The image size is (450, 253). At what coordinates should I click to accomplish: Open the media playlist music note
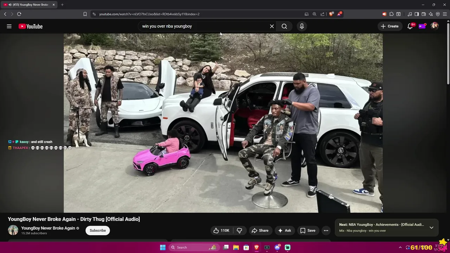410,14
